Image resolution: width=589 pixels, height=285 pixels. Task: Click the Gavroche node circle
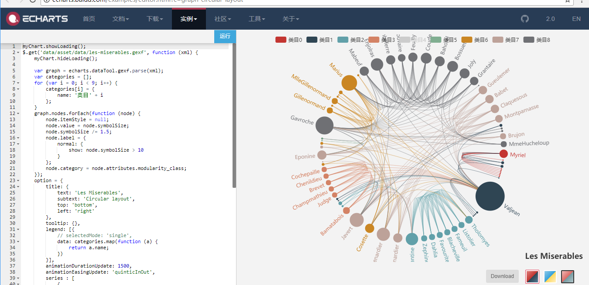(x=324, y=126)
